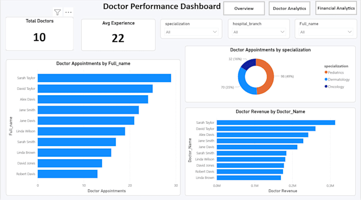Click Alex Davis revenue bar
Viewport: 361px width, 200px height.
pos(262,134)
